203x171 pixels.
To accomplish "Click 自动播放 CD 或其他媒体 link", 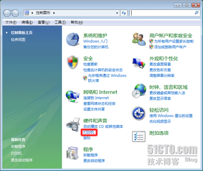I will click(x=103, y=126).
